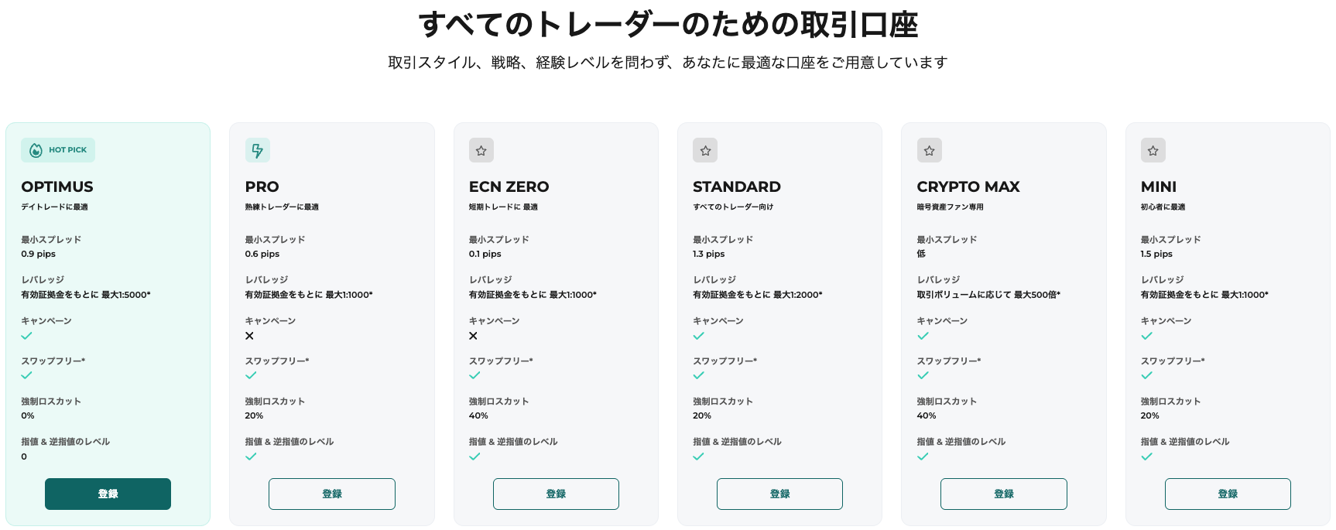Click the star icon on the ECN ZERO card

[481, 150]
